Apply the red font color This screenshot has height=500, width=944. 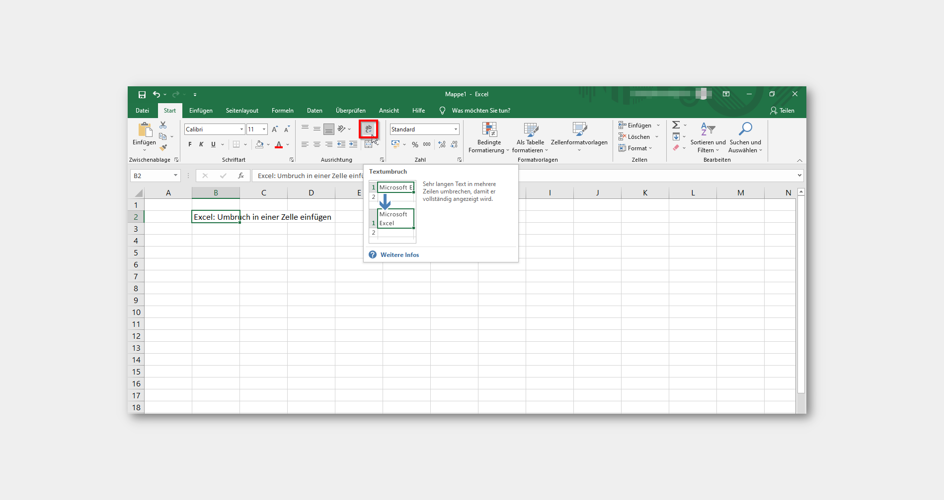pos(279,144)
